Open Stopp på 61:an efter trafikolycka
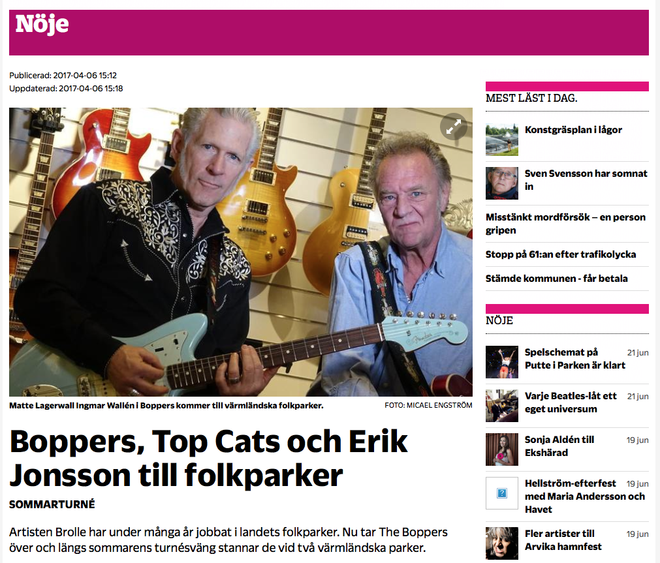 561,254
